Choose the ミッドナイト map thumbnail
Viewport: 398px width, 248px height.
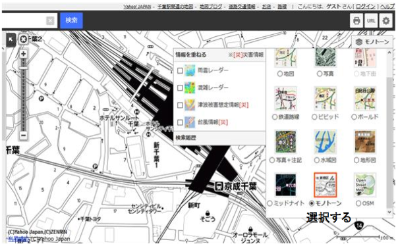(285, 185)
